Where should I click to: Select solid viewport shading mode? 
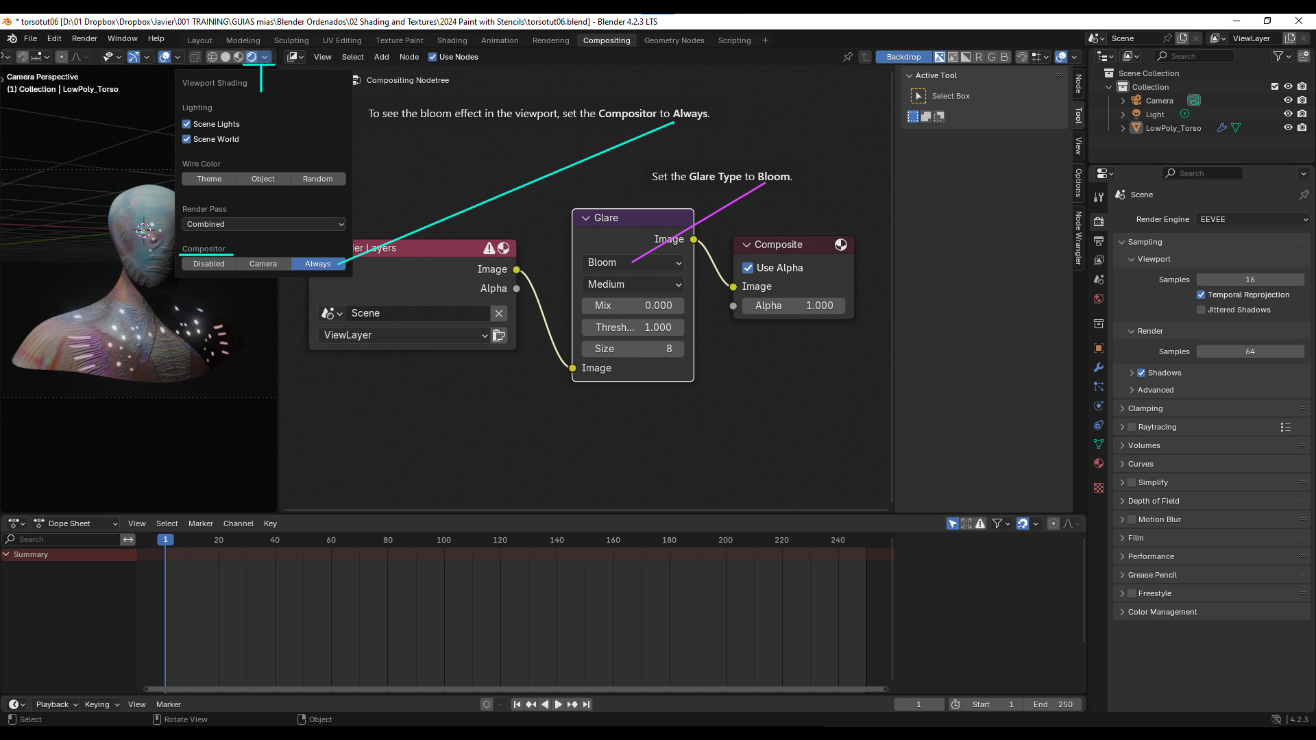(226, 57)
